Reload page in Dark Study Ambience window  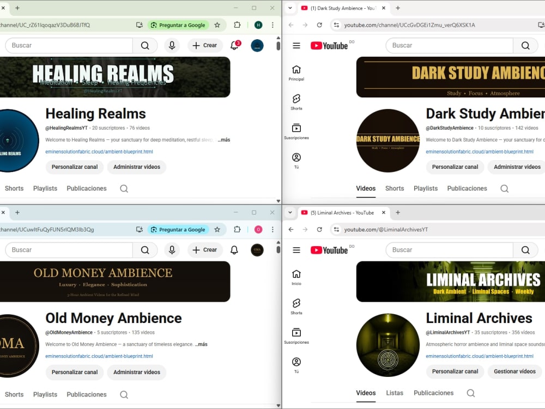coord(319,25)
